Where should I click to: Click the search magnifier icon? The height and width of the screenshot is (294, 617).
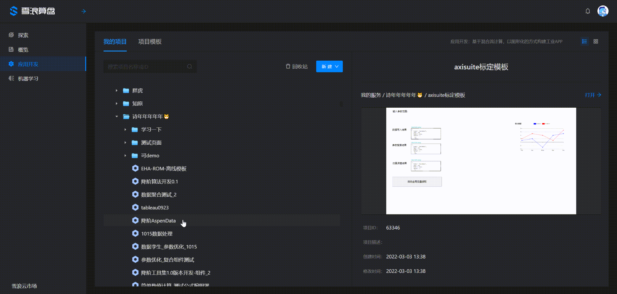tap(190, 67)
